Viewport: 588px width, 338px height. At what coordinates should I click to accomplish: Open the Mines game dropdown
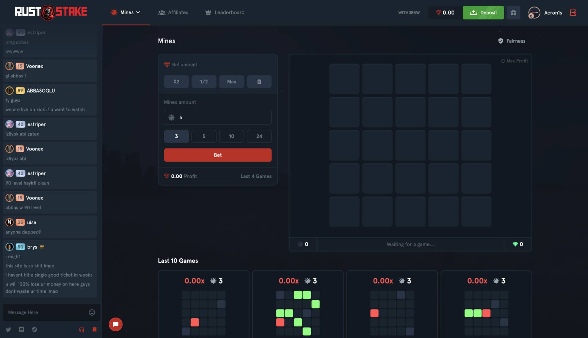pos(126,13)
